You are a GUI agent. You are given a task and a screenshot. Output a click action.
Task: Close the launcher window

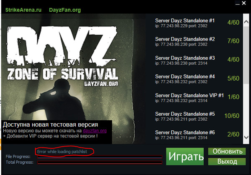244,3
